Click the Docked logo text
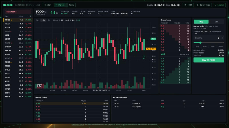229x128 pixels. pos(8,5)
